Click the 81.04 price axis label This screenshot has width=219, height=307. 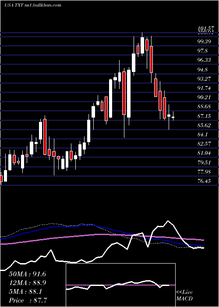pyautogui.click(x=204, y=153)
